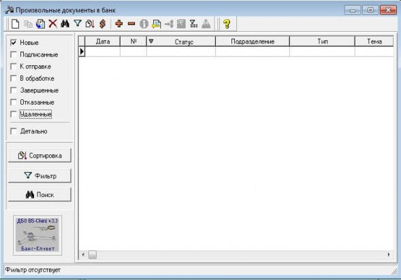Open search with the binoculars toolbar icon

coord(65,24)
